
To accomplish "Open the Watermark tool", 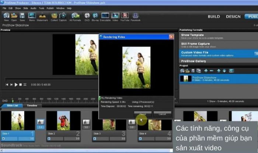I will coord(42,17).
